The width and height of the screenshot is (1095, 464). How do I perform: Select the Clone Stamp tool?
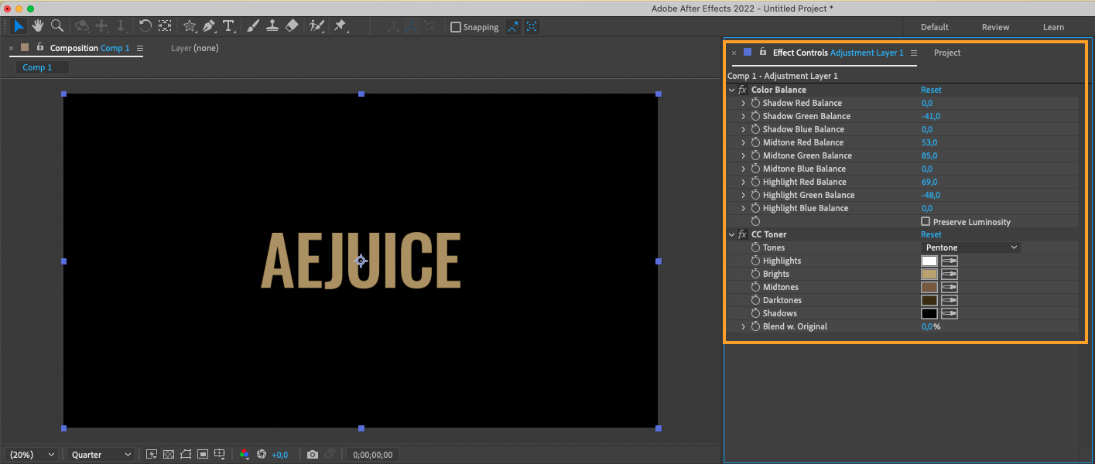272,26
